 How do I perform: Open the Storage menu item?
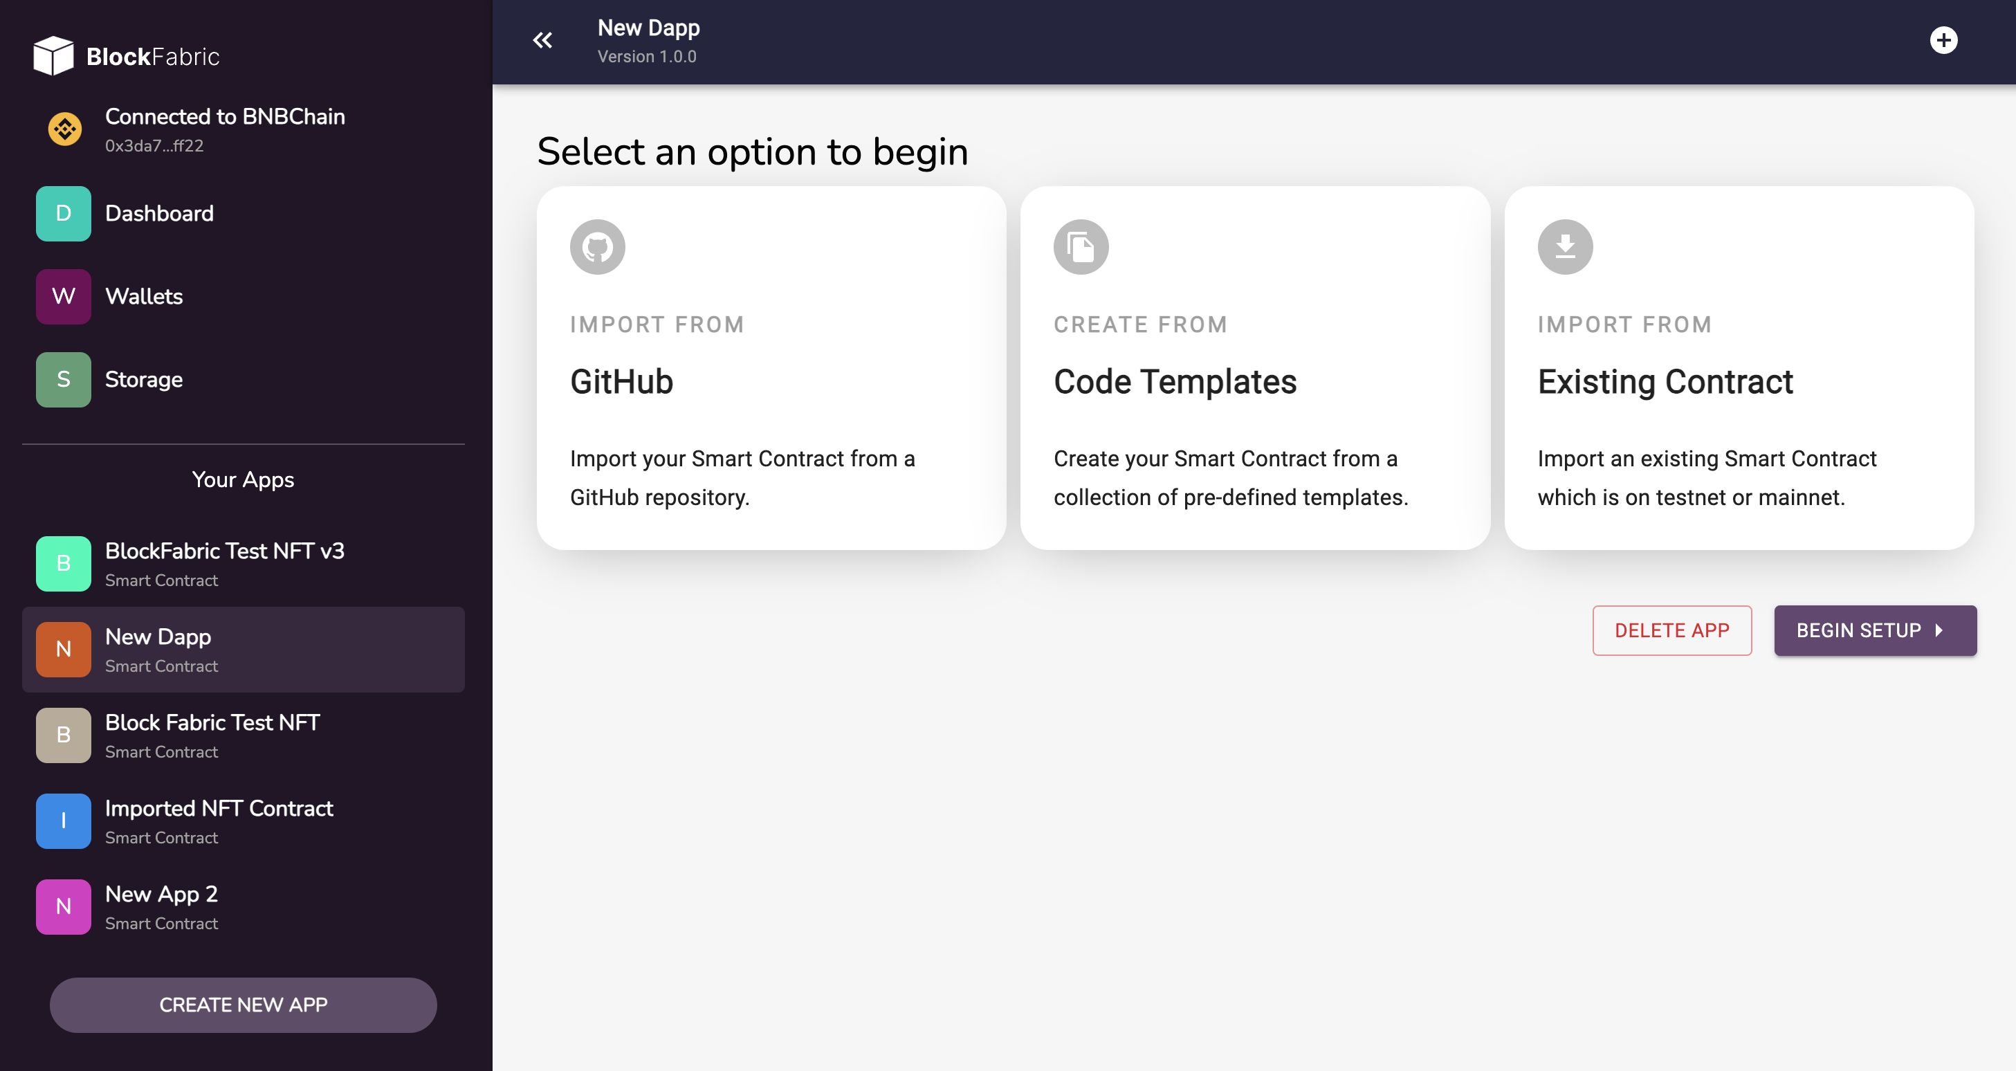point(244,380)
